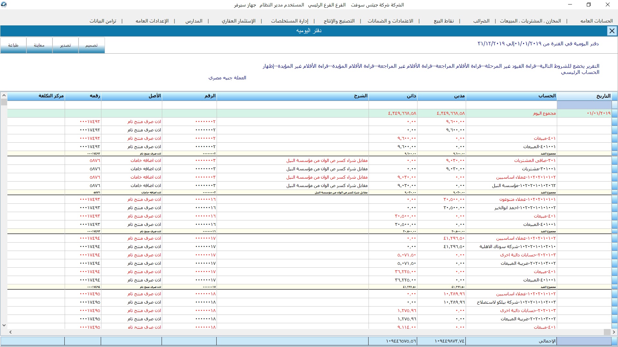Image resolution: width=618 pixels, height=347 pixels.
Task: Open the المخازن . المشتريات . المبيعات menu
Action: [530, 21]
